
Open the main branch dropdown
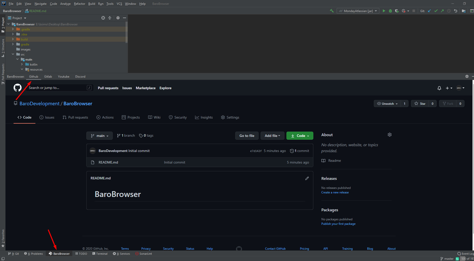pos(100,136)
